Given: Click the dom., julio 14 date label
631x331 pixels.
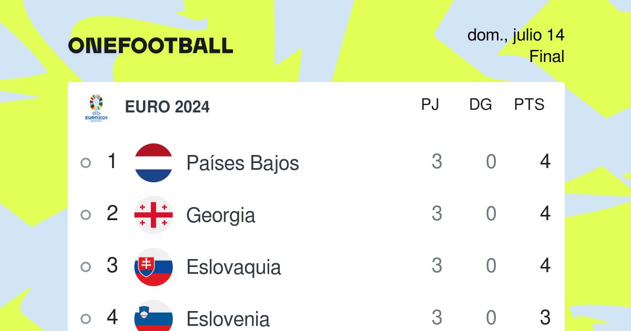Looking at the screenshot, I should click(x=516, y=35).
